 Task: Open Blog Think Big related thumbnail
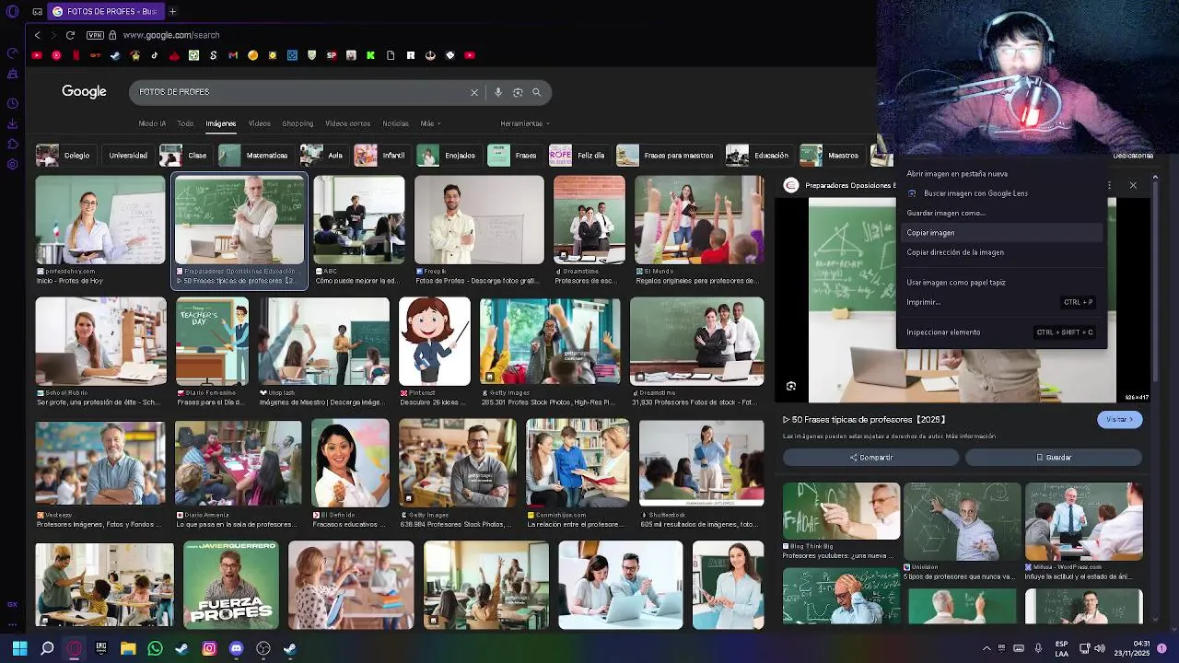841,511
